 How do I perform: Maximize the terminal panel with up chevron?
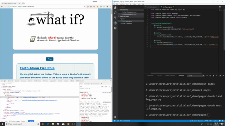point(217,76)
